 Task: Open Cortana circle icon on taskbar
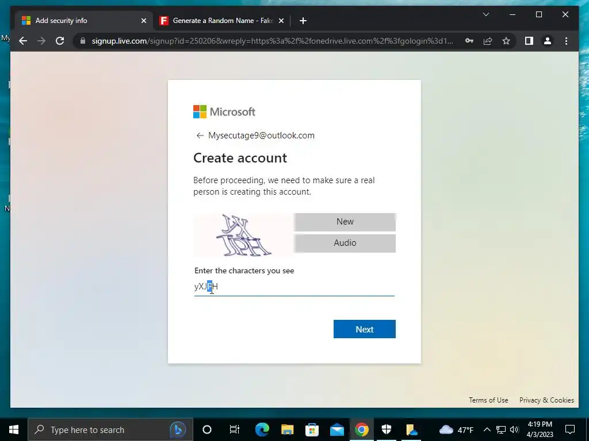207,430
